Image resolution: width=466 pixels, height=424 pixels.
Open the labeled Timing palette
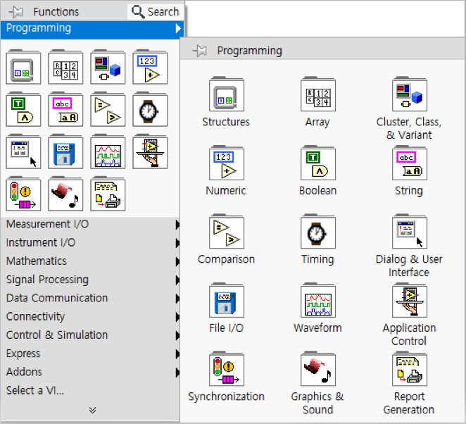[318, 232]
